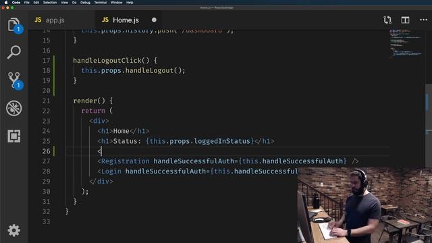Click the opening <div> tag on line 23
Image resolution: width=432 pixels, height=243 pixels.
[x=99, y=121]
